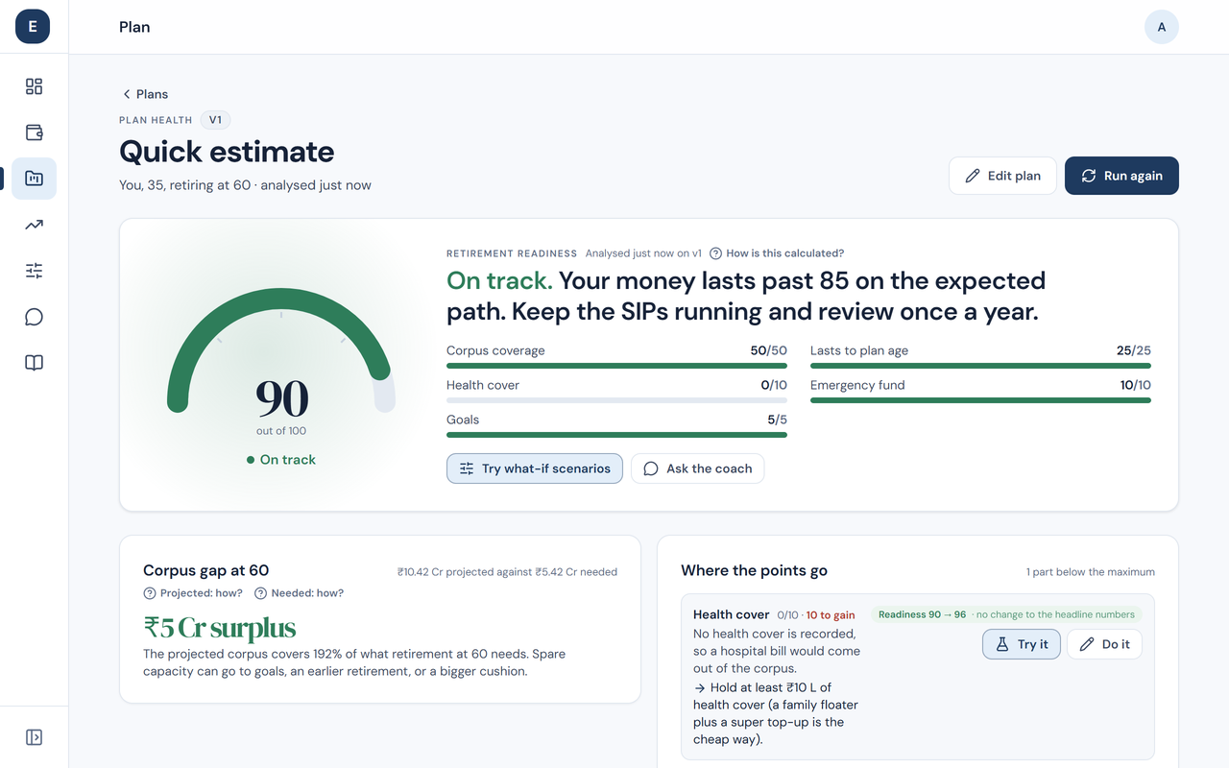Click the Where the points go heading
This screenshot has width=1229, height=768.
[x=754, y=570]
